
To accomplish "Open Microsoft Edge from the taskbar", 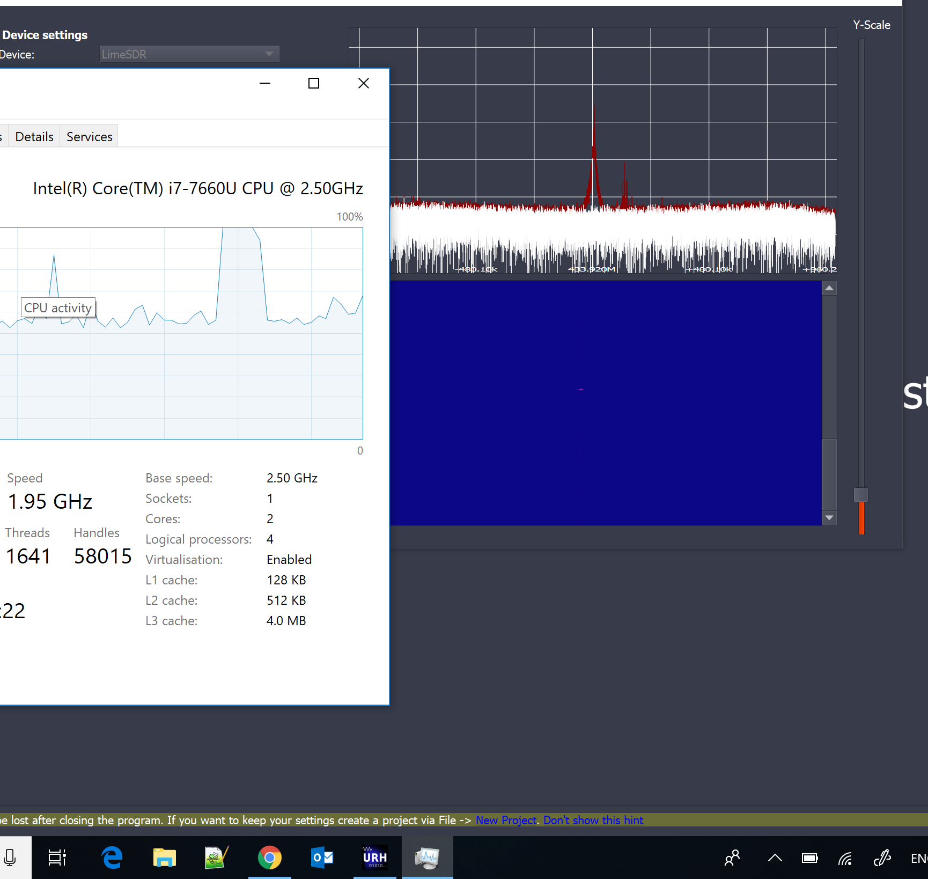I will 111,857.
